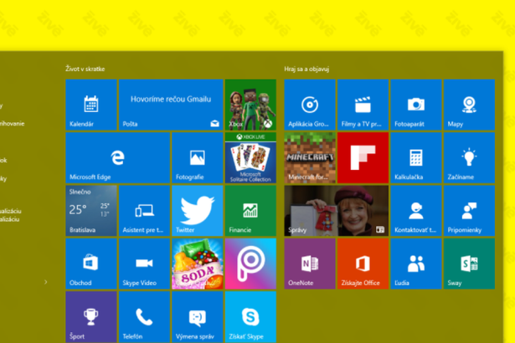Image resolution: width=515 pixels, height=343 pixels.
Task: Launch the Xbox avatars tile
Action: pos(250,105)
